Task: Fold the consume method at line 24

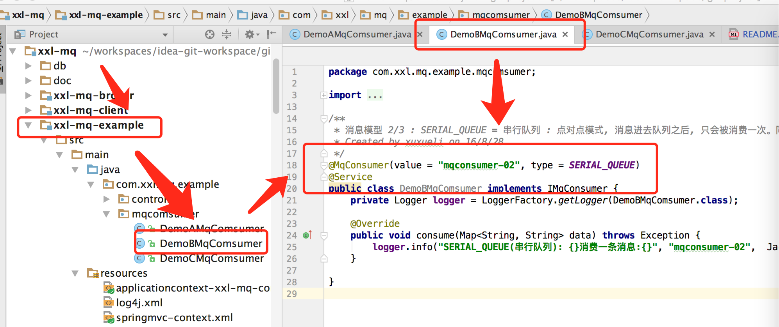Action: coord(324,235)
